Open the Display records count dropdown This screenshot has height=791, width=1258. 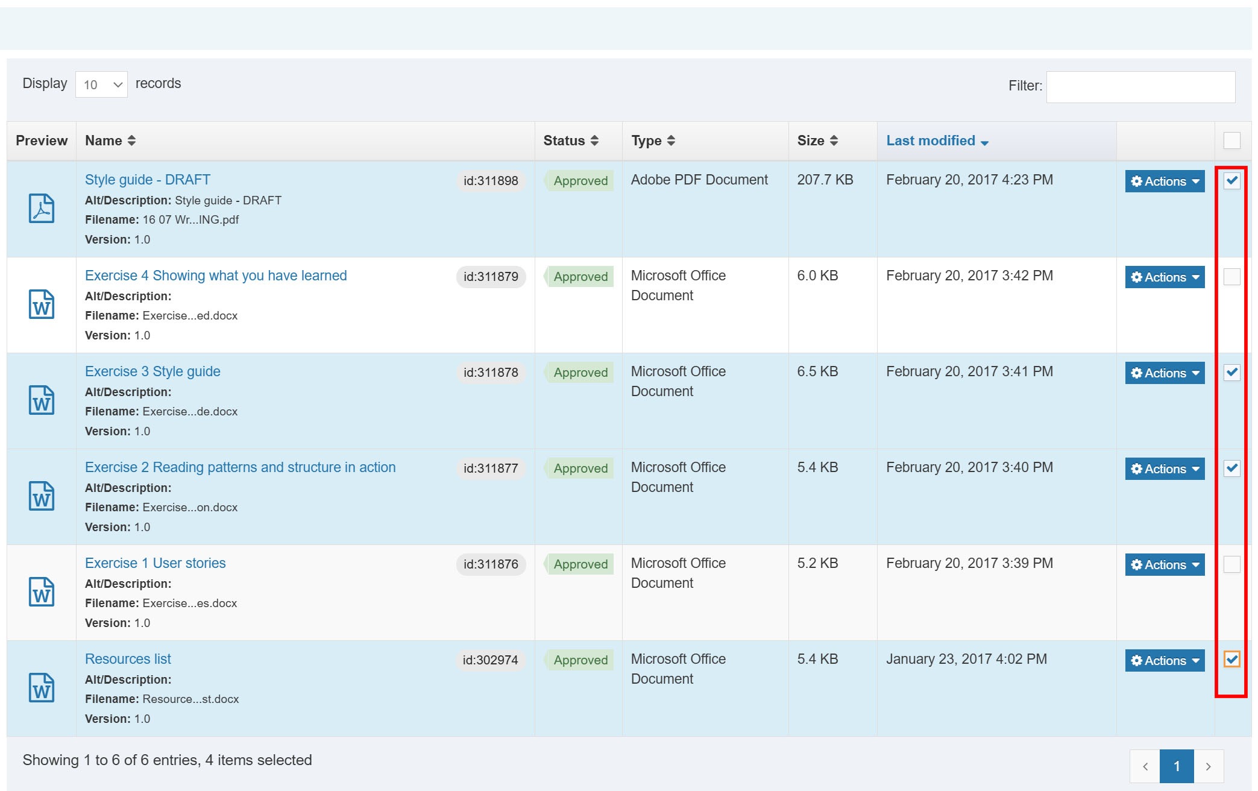(x=101, y=84)
